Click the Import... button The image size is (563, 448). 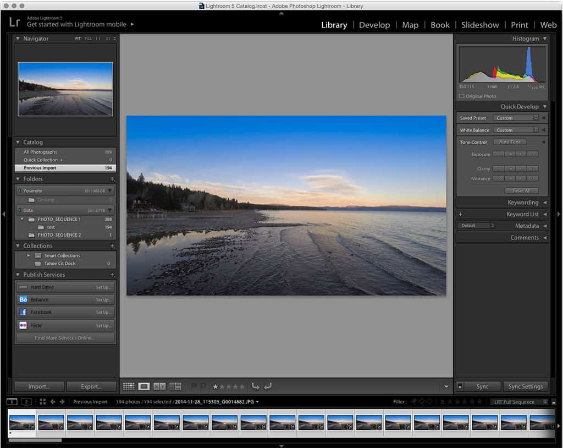(38, 386)
